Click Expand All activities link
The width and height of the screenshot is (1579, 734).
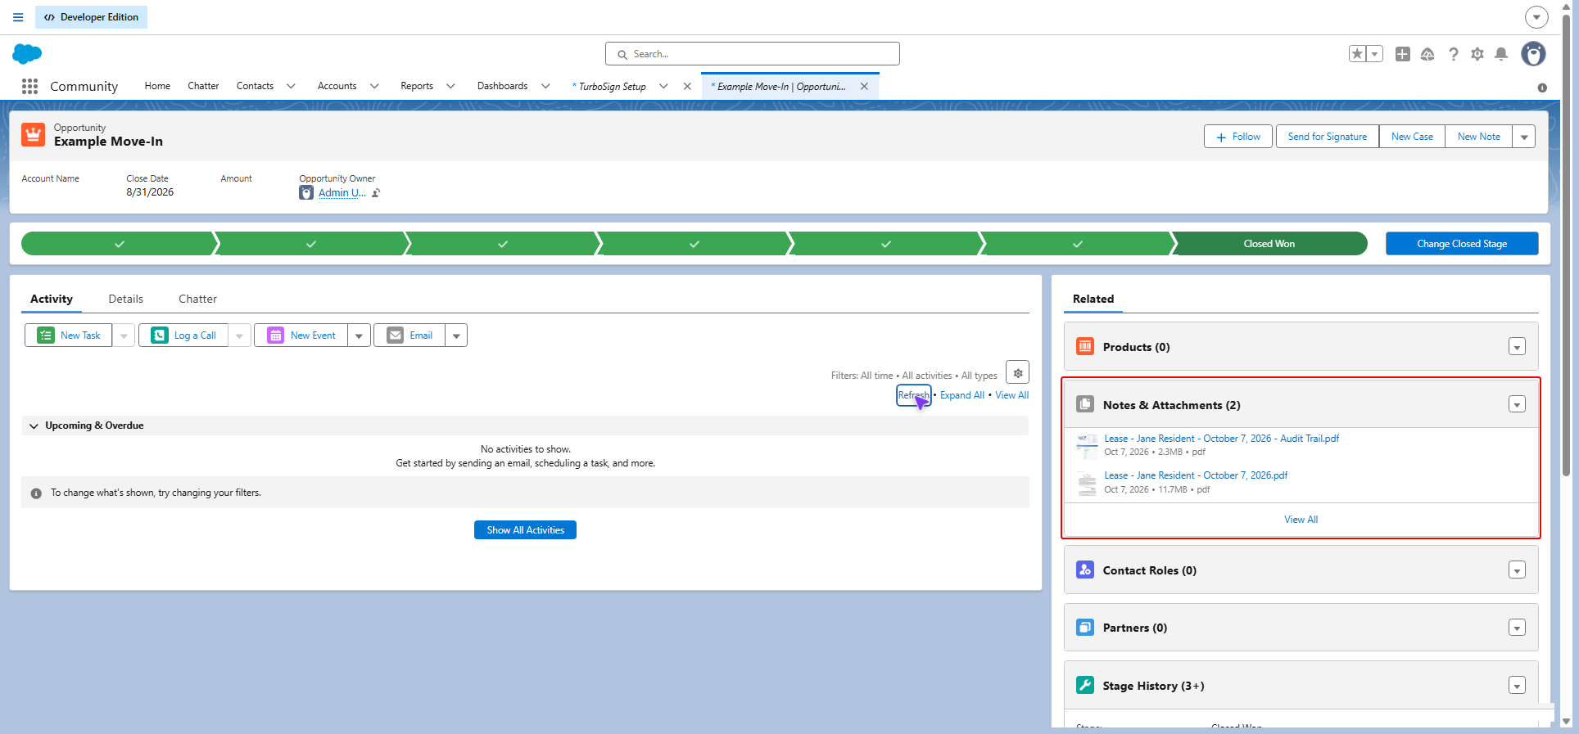tap(962, 395)
